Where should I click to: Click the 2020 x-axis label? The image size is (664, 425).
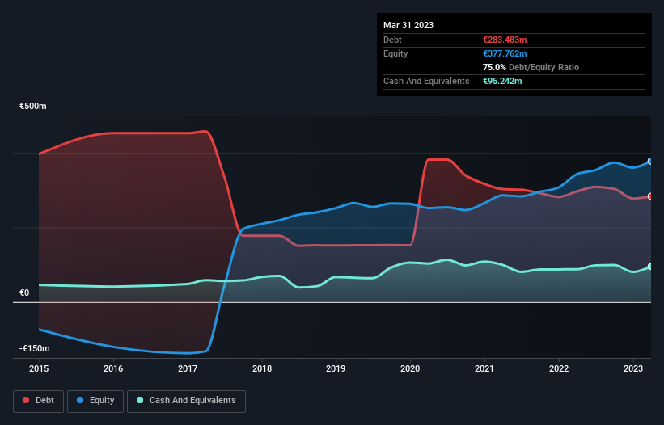point(410,368)
